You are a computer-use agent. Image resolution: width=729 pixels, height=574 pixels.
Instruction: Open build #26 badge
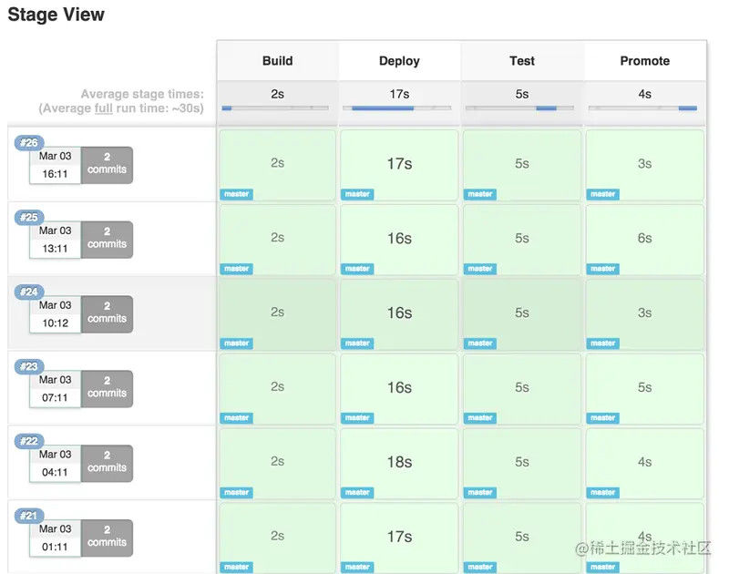29,143
